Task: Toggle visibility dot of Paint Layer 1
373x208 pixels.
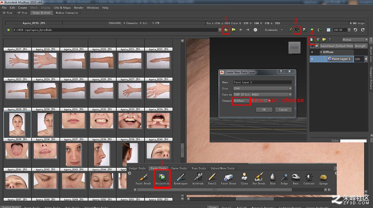Action: pyautogui.click(x=312, y=59)
